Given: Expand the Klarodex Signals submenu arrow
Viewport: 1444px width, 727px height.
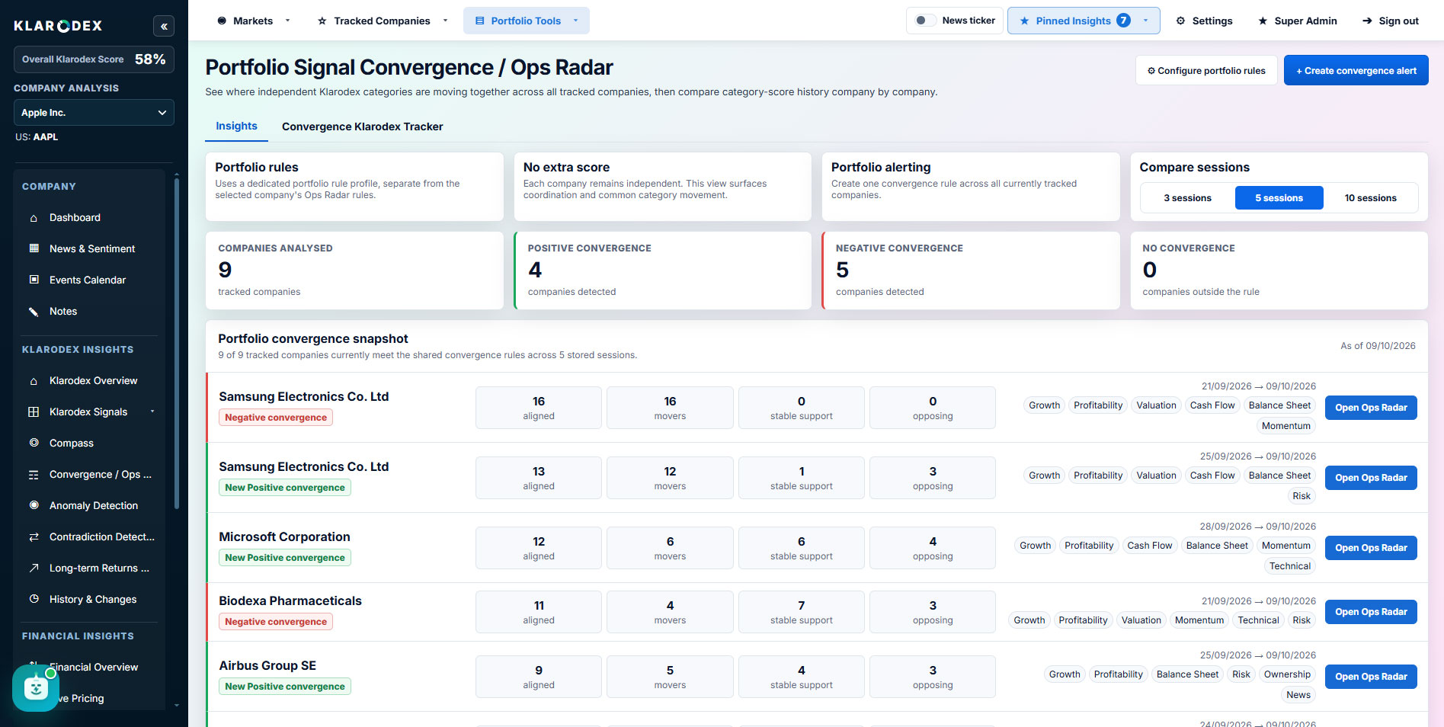Looking at the screenshot, I should click(152, 412).
